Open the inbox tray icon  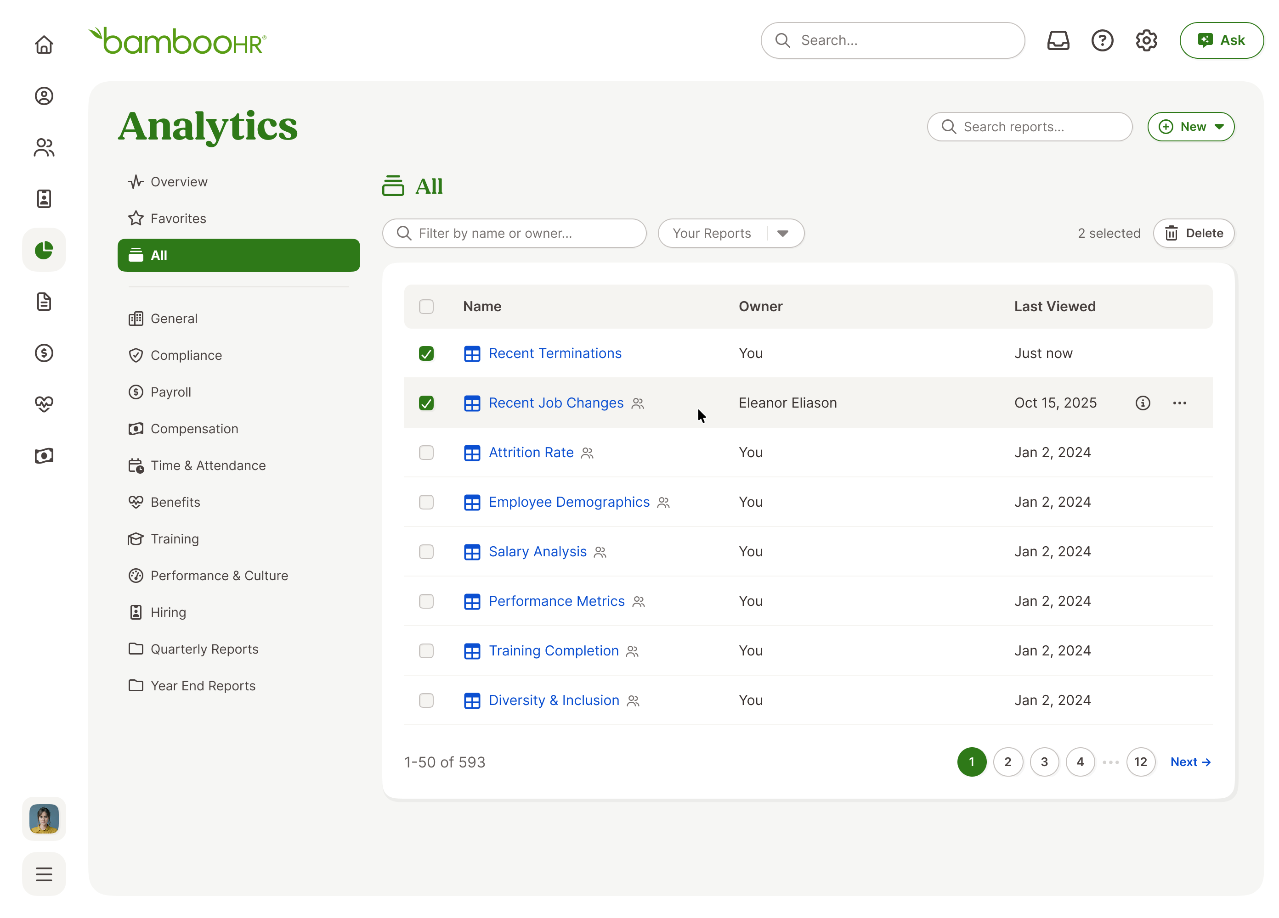1058,40
